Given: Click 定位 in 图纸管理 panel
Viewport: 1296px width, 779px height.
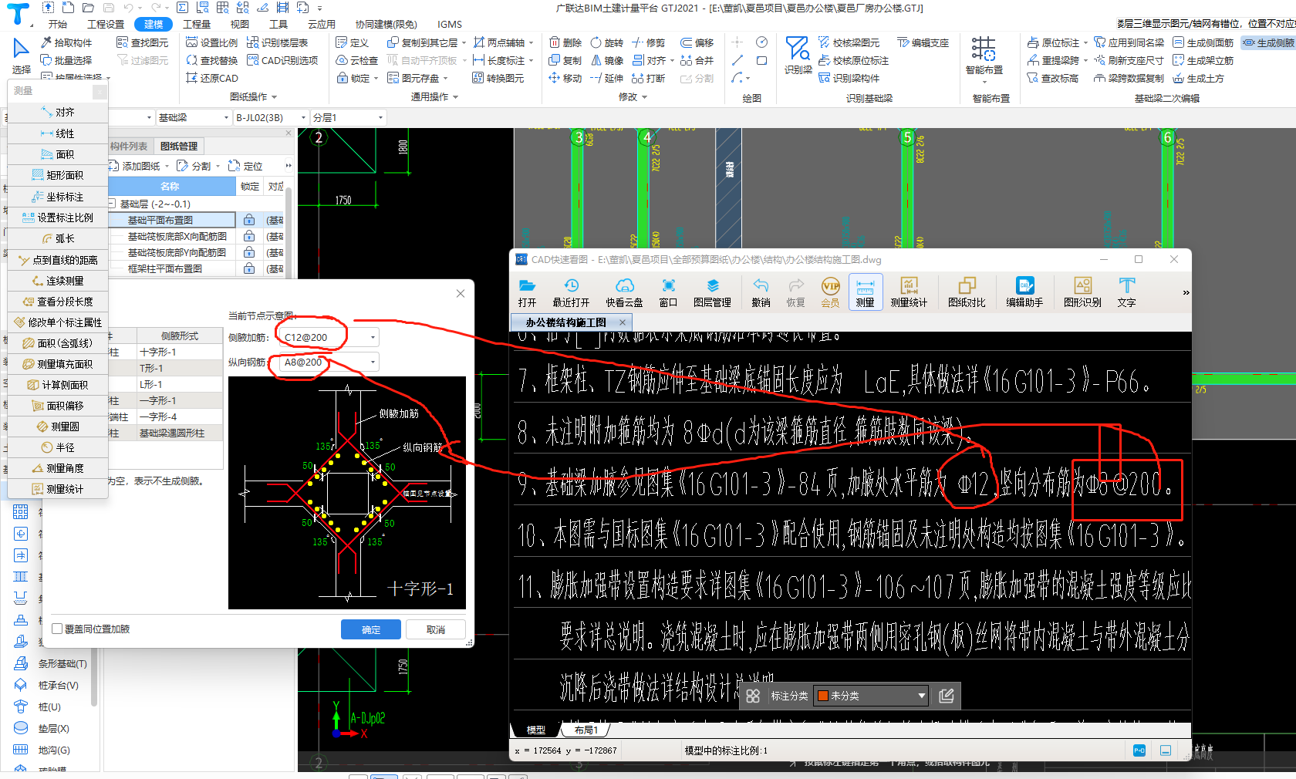Looking at the screenshot, I should (246, 166).
